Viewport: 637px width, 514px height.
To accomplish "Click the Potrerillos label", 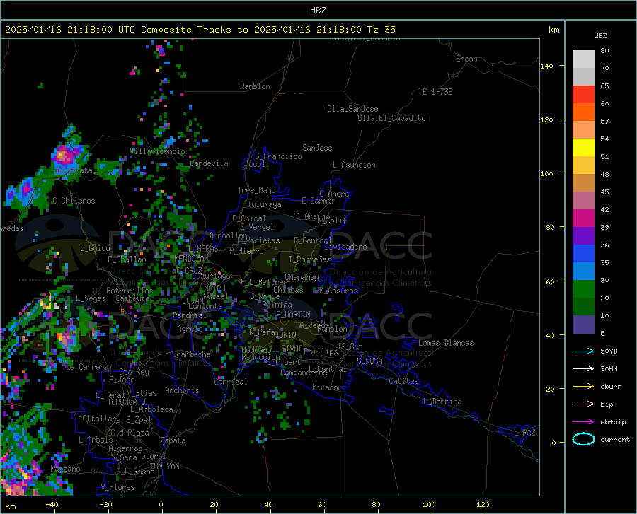I will click(x=130, y=291).
